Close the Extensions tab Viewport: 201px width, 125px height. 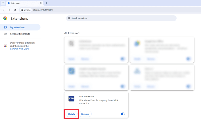[x=41, y=3]
